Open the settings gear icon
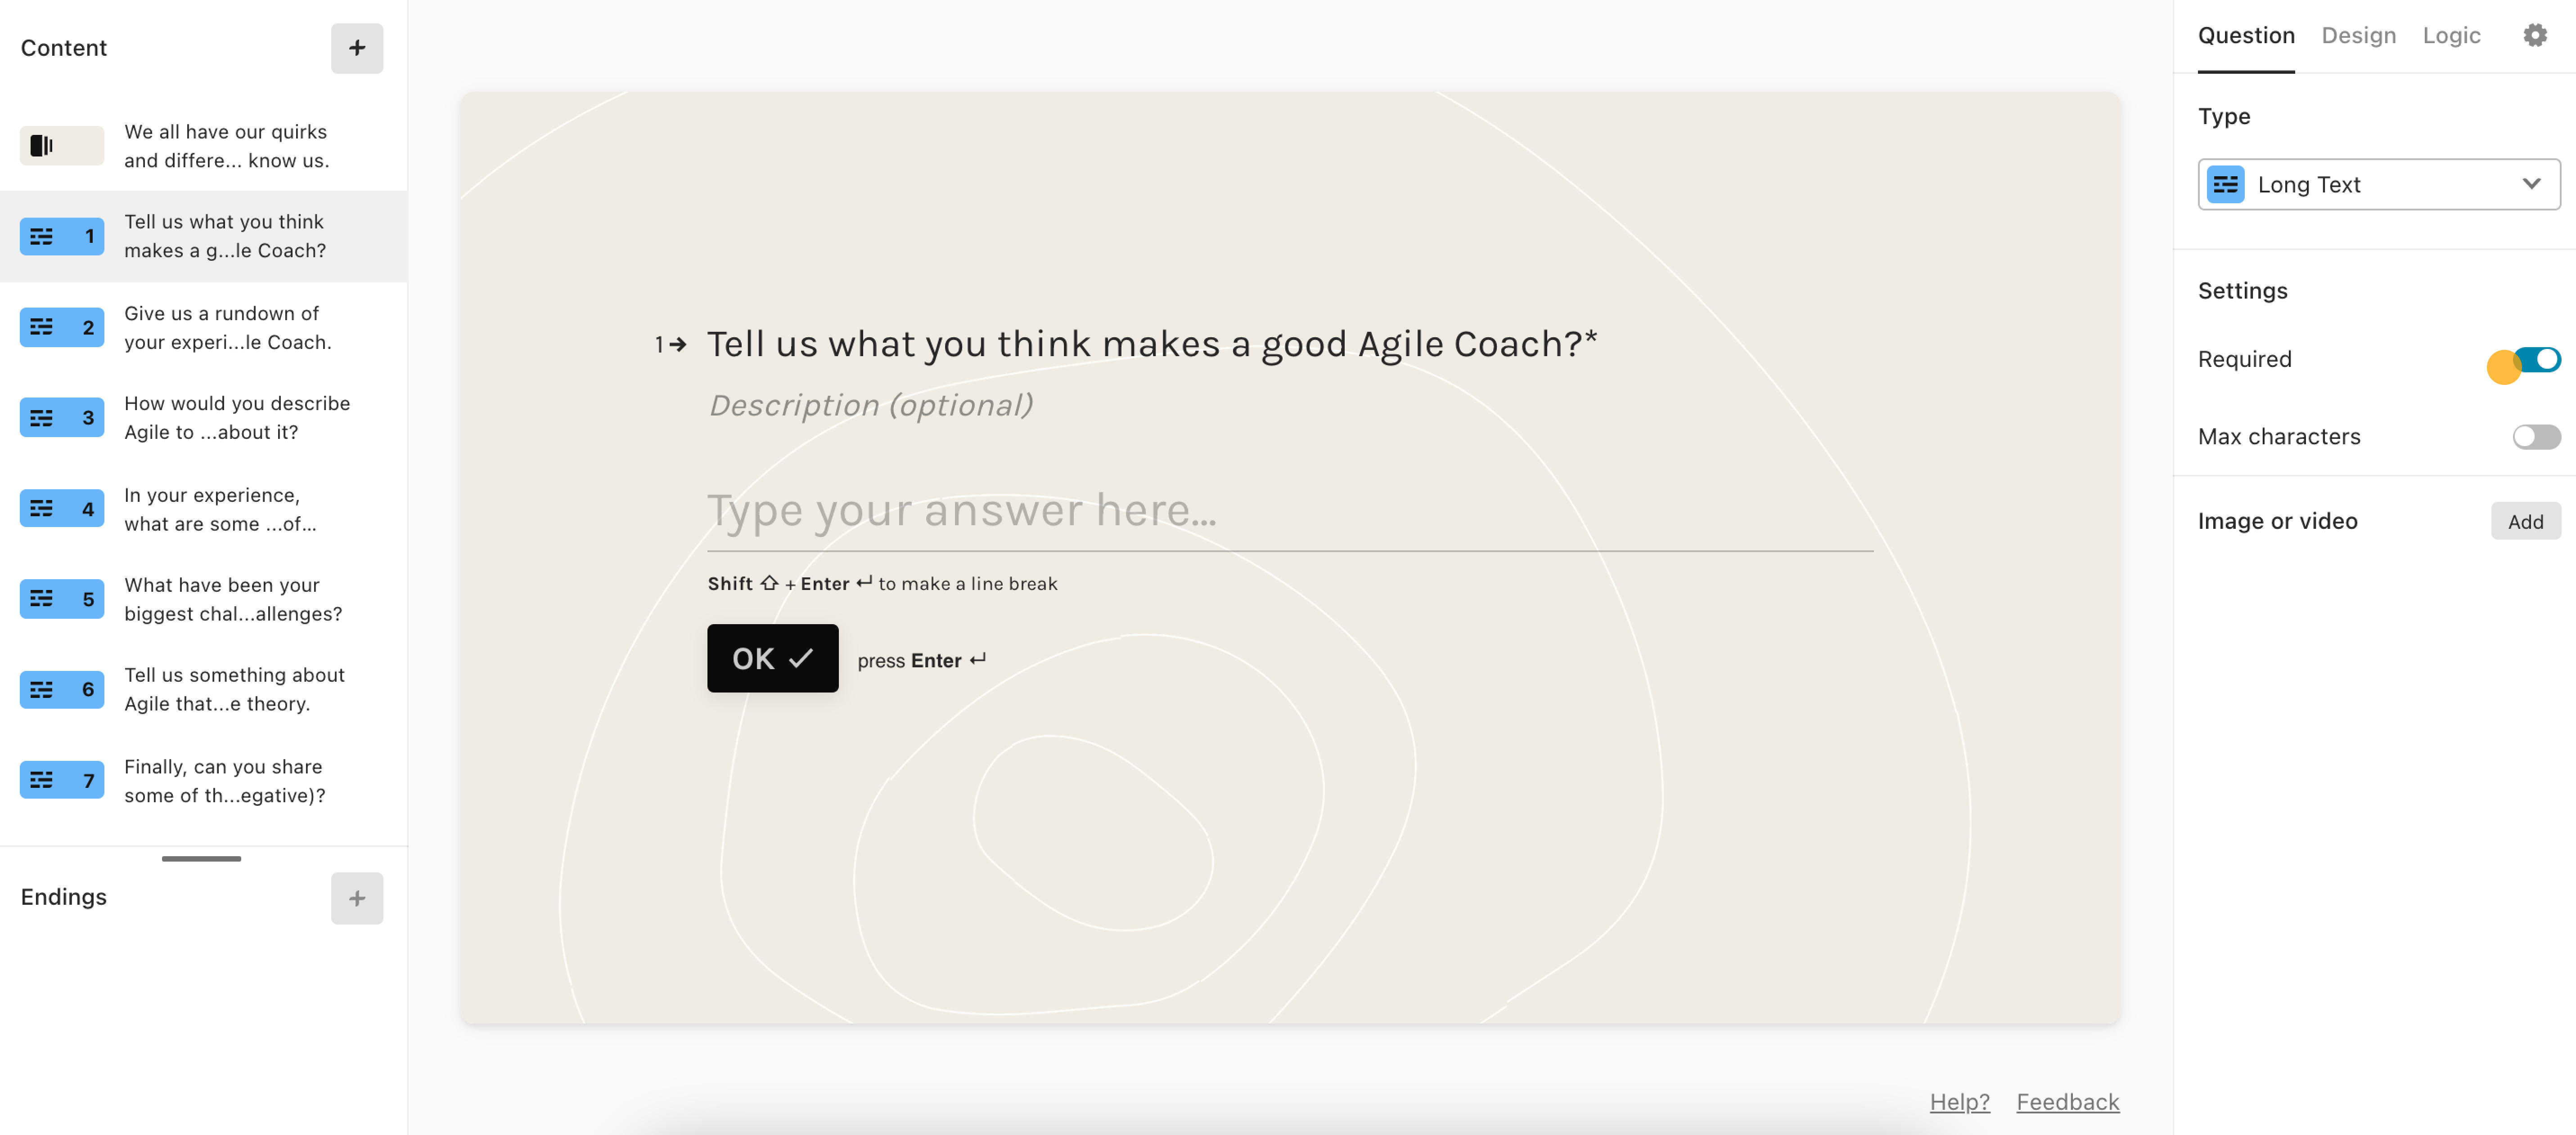Image resolution: width=2576 pixels, height=1135 pixels. (2534, 36)
